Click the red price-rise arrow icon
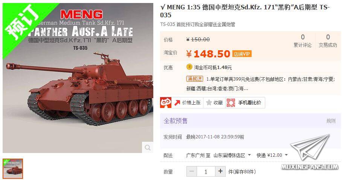 (177, 103)
